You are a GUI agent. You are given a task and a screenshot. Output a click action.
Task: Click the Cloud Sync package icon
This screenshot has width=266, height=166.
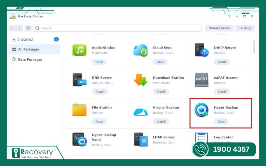(x=140, y=50)
